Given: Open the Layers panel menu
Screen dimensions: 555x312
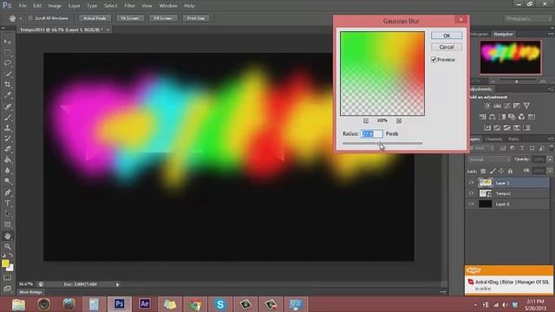Looking at the screenshot, I should [551, 139].
